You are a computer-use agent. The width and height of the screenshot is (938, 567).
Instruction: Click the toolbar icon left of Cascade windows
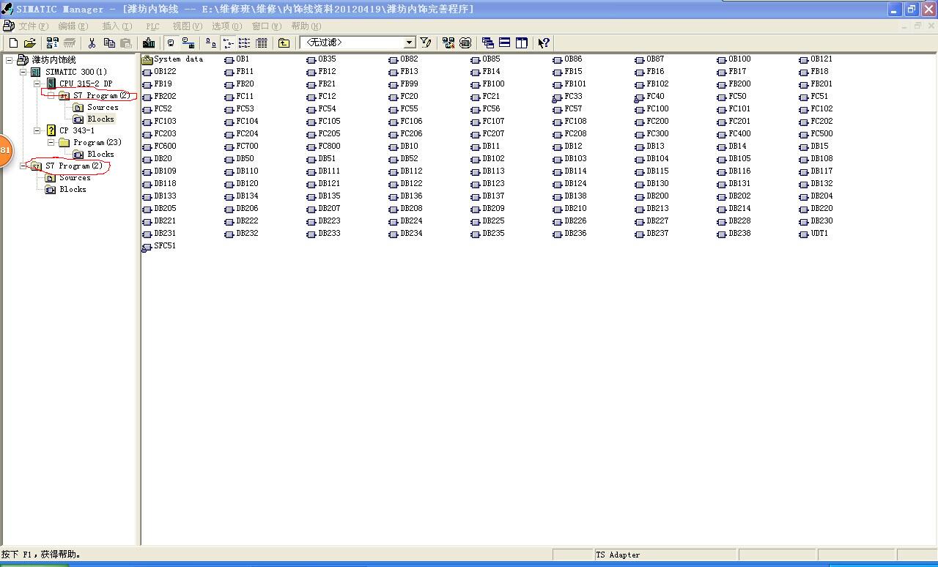[x=465, y=43]
